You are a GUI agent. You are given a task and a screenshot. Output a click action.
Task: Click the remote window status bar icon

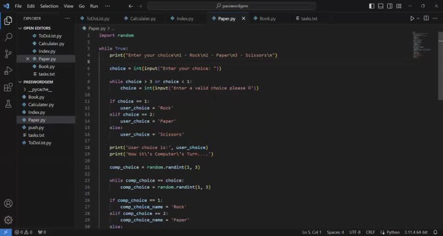click(x=6, y=232)
